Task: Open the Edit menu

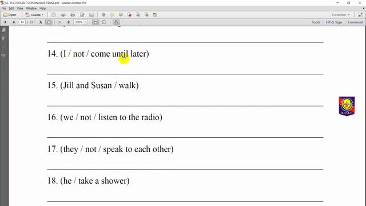Action: pyautogui.click(x=11, y=8)
